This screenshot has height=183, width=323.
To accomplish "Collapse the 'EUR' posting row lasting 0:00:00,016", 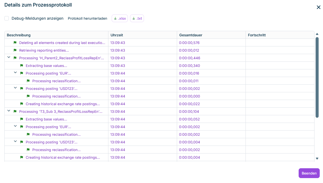I will (x=15, y=73).
